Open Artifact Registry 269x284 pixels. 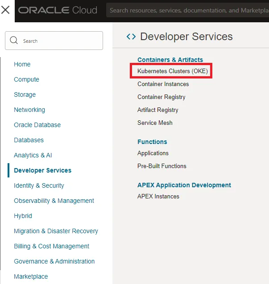(158, 110)
